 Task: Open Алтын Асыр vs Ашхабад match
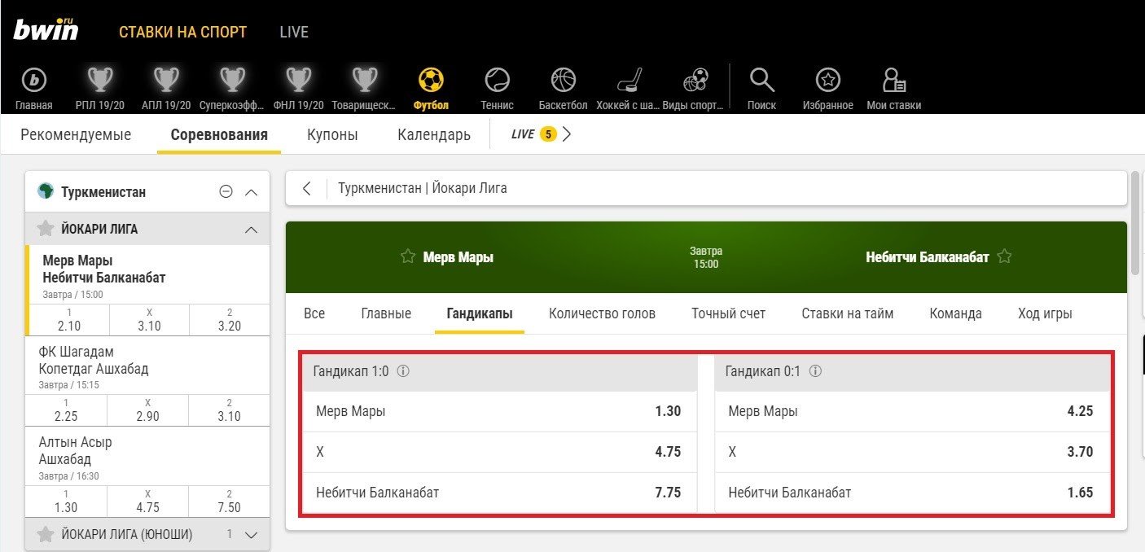coord(147,457)
